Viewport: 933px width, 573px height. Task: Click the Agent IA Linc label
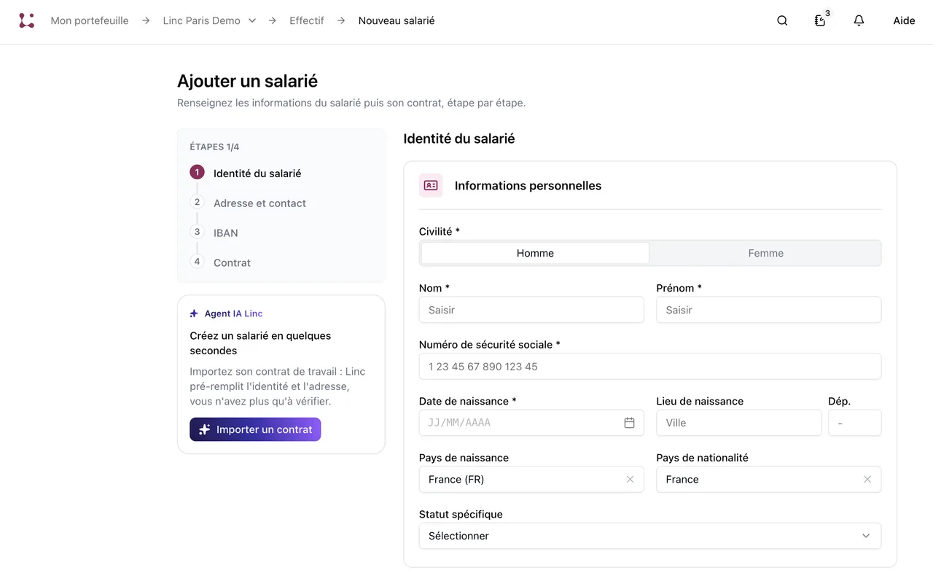[233, 313]
